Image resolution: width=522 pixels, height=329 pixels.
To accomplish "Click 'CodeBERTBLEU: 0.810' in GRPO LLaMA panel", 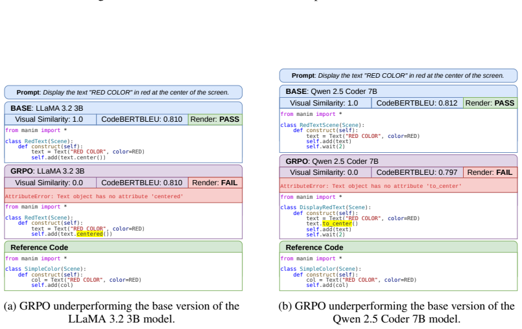I will pyautogui.click(x=142, y=183).
